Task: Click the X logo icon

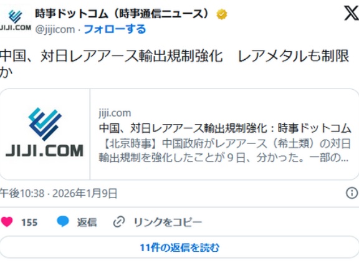Action: tap(352, 13)
